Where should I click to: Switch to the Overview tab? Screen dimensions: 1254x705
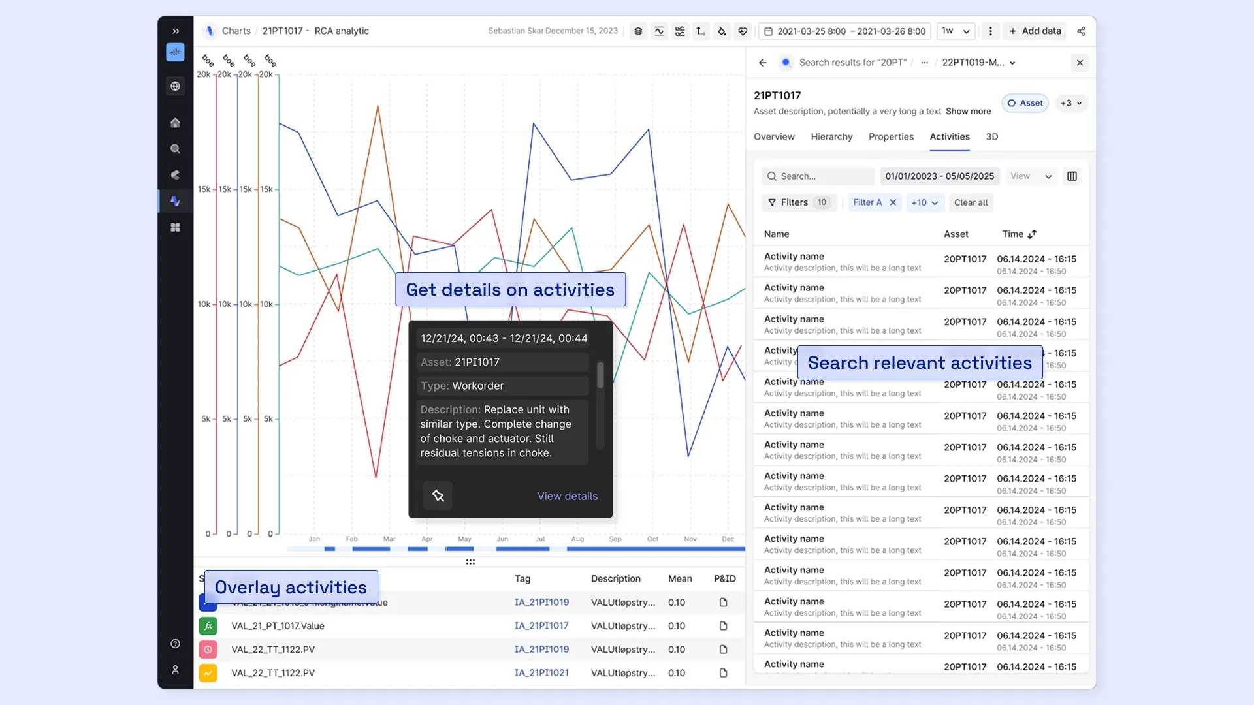click(x=774, y=136)
